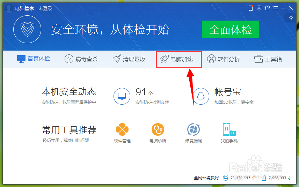Image resolution: width=299 pixels, height=187 pixels.
Task: Click 实时防护、帐号宝开启保护中 status text
Action: [x=69, y=102]
